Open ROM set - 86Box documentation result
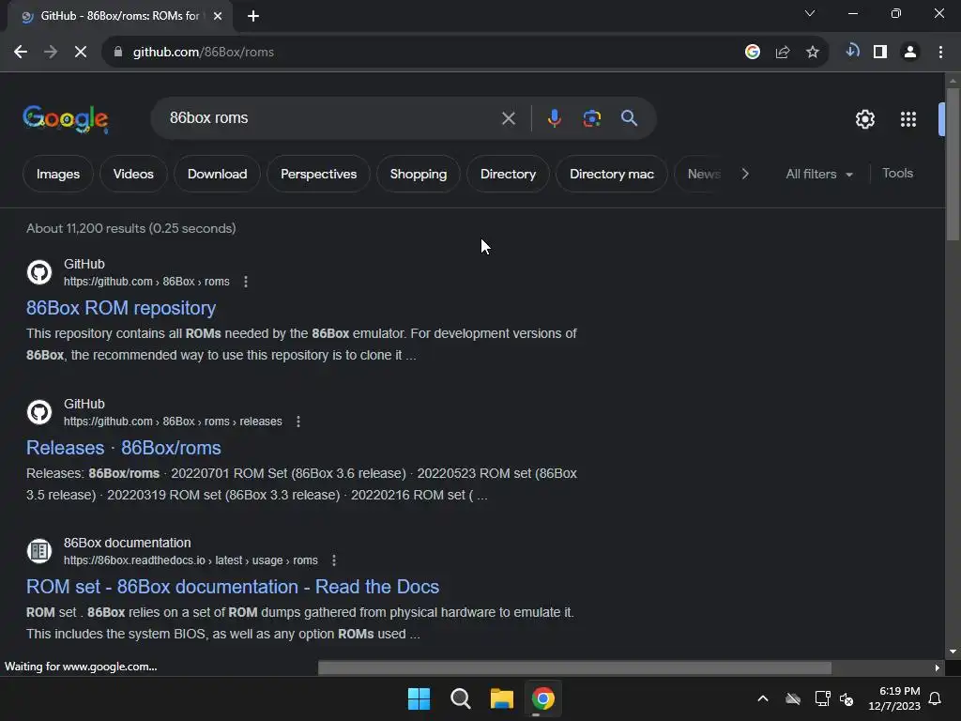The image size is (961, 721). [233, 587]
